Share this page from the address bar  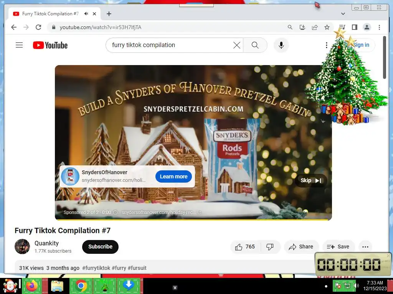click(x=315, y=27)
